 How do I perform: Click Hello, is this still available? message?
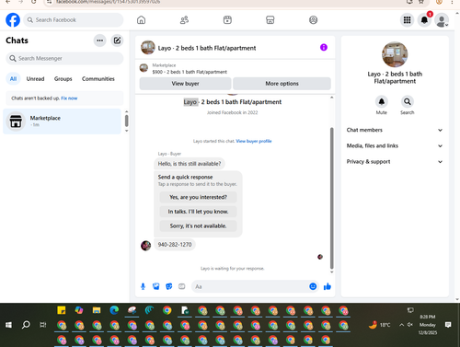point(190,164)
